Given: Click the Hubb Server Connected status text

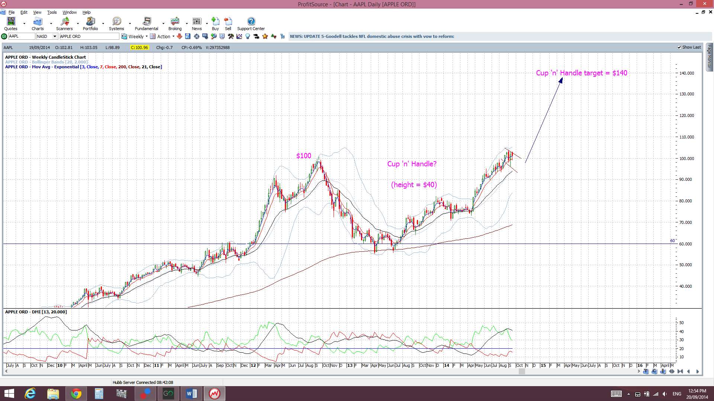Looking at the screenshot, I should pos(143,382).
